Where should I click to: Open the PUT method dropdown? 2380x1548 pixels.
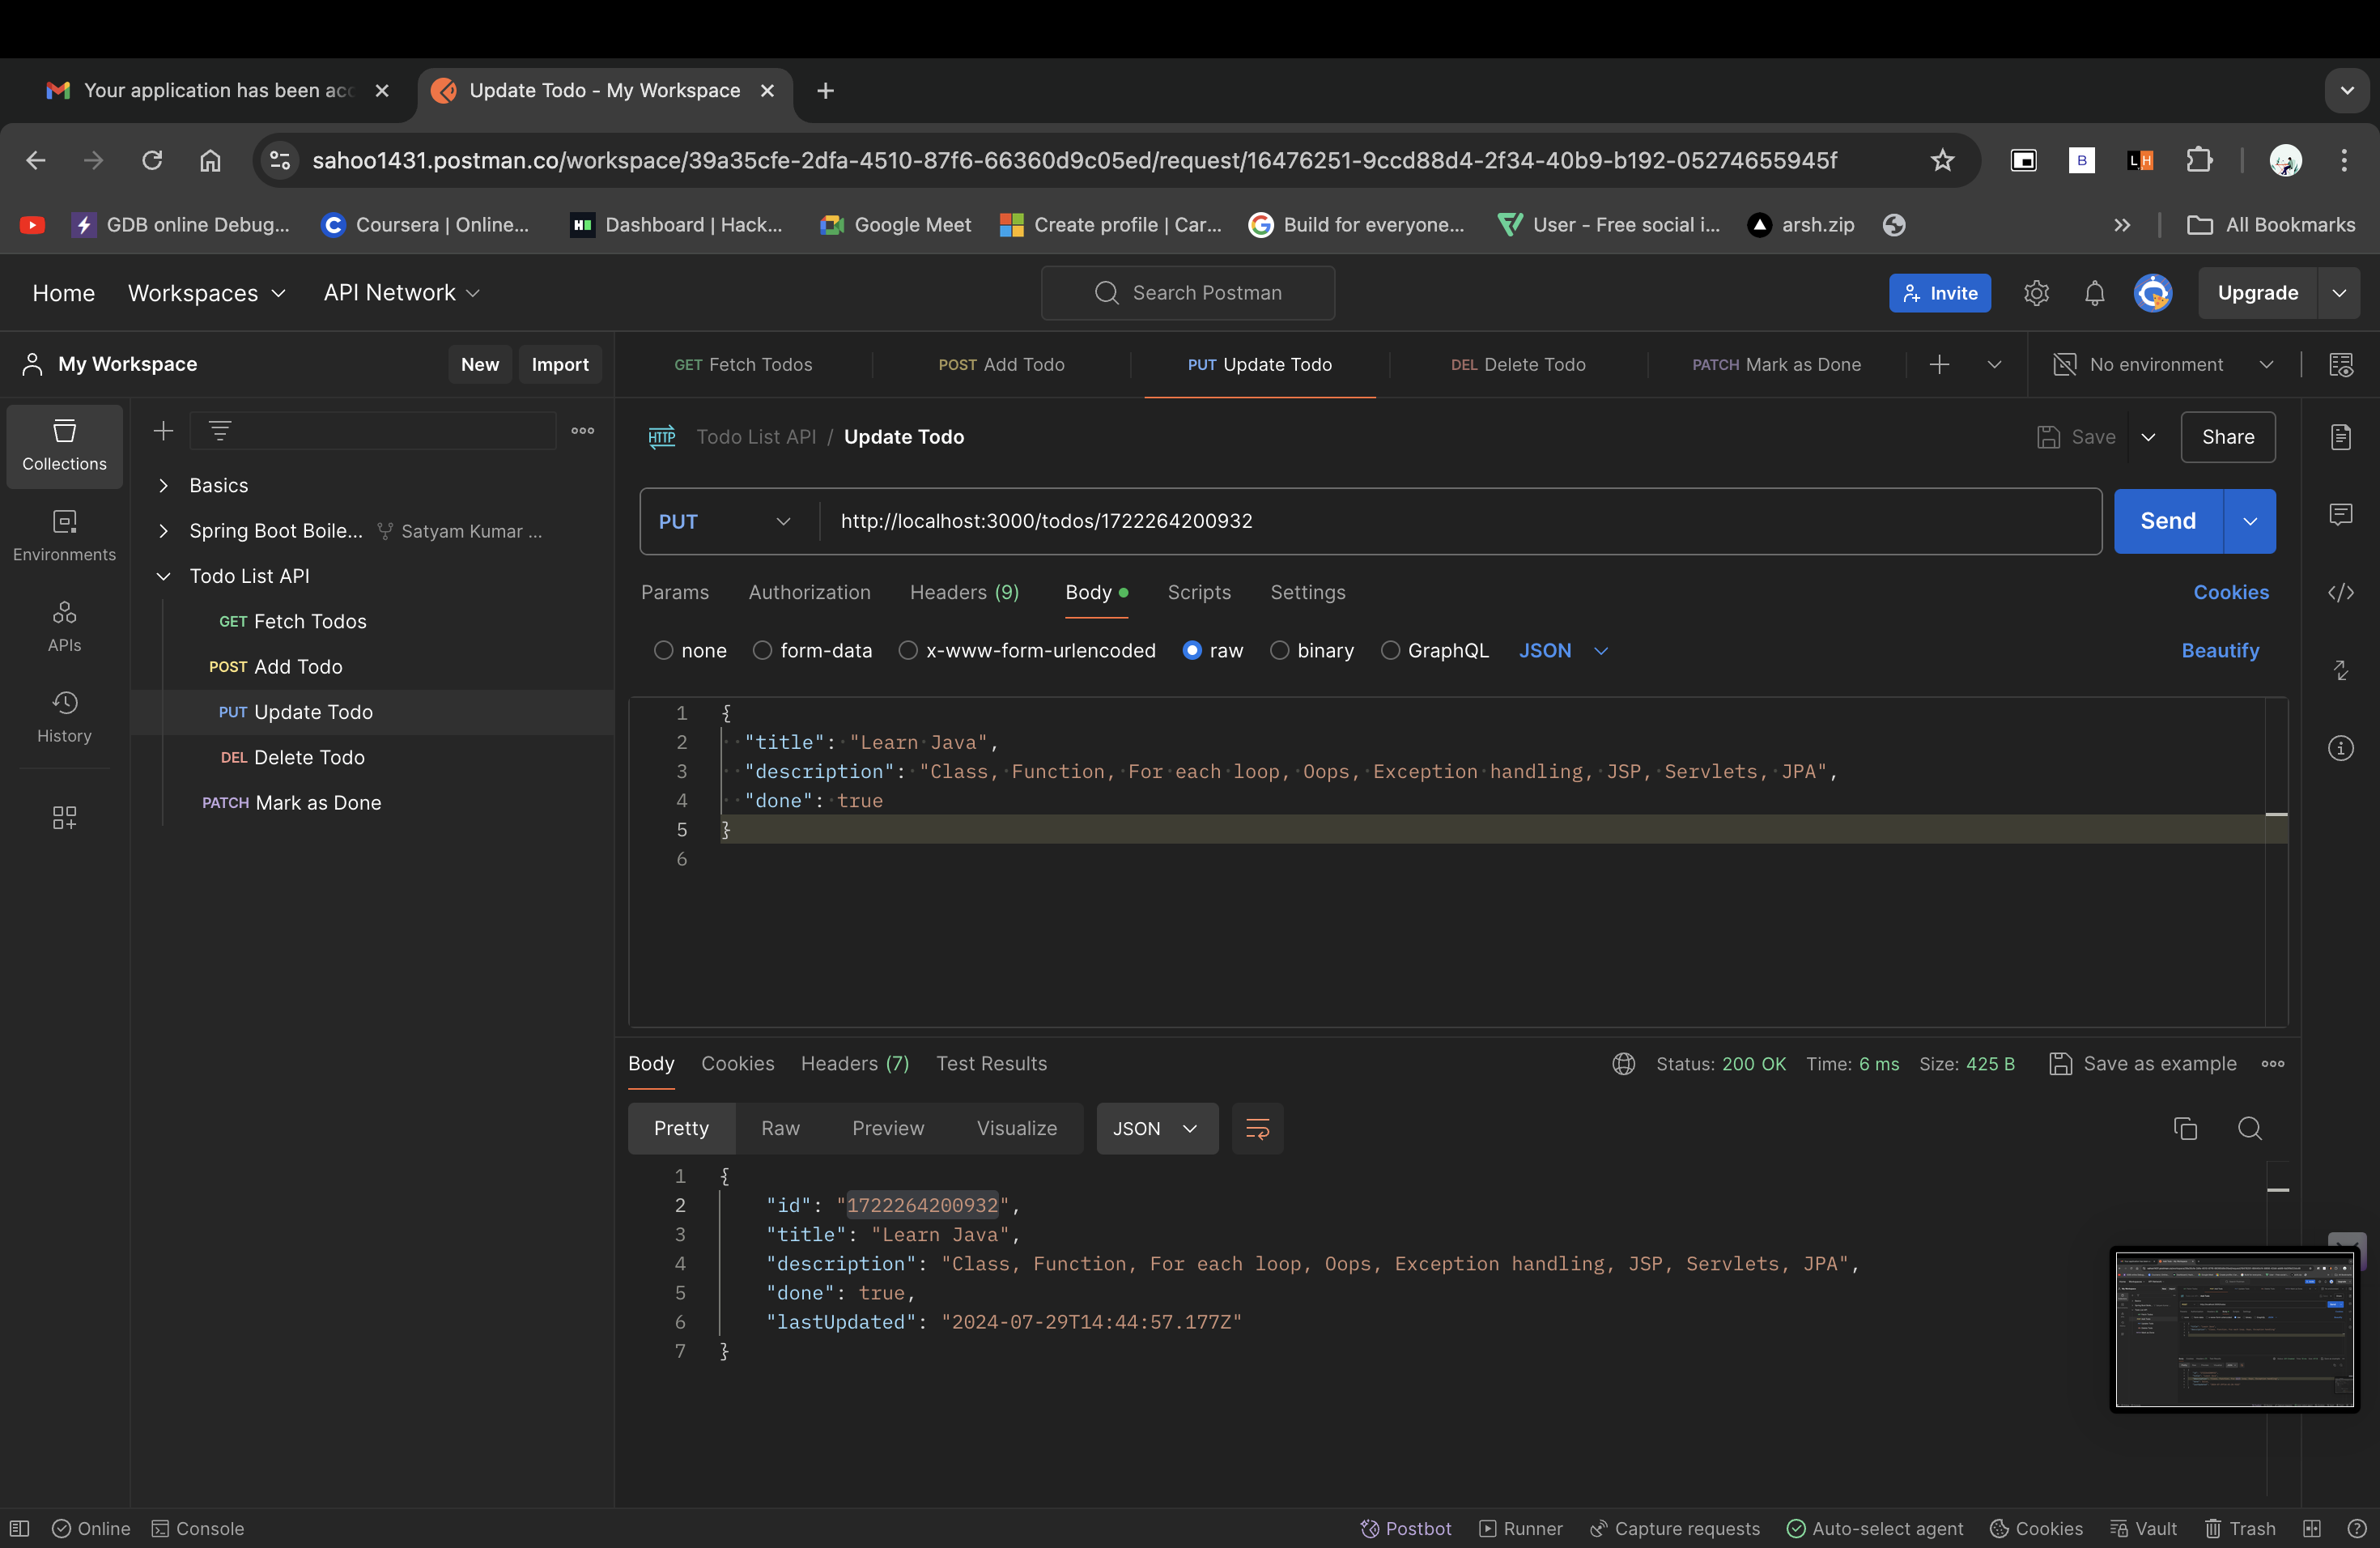pyautogui.click(x=726, y=521)
